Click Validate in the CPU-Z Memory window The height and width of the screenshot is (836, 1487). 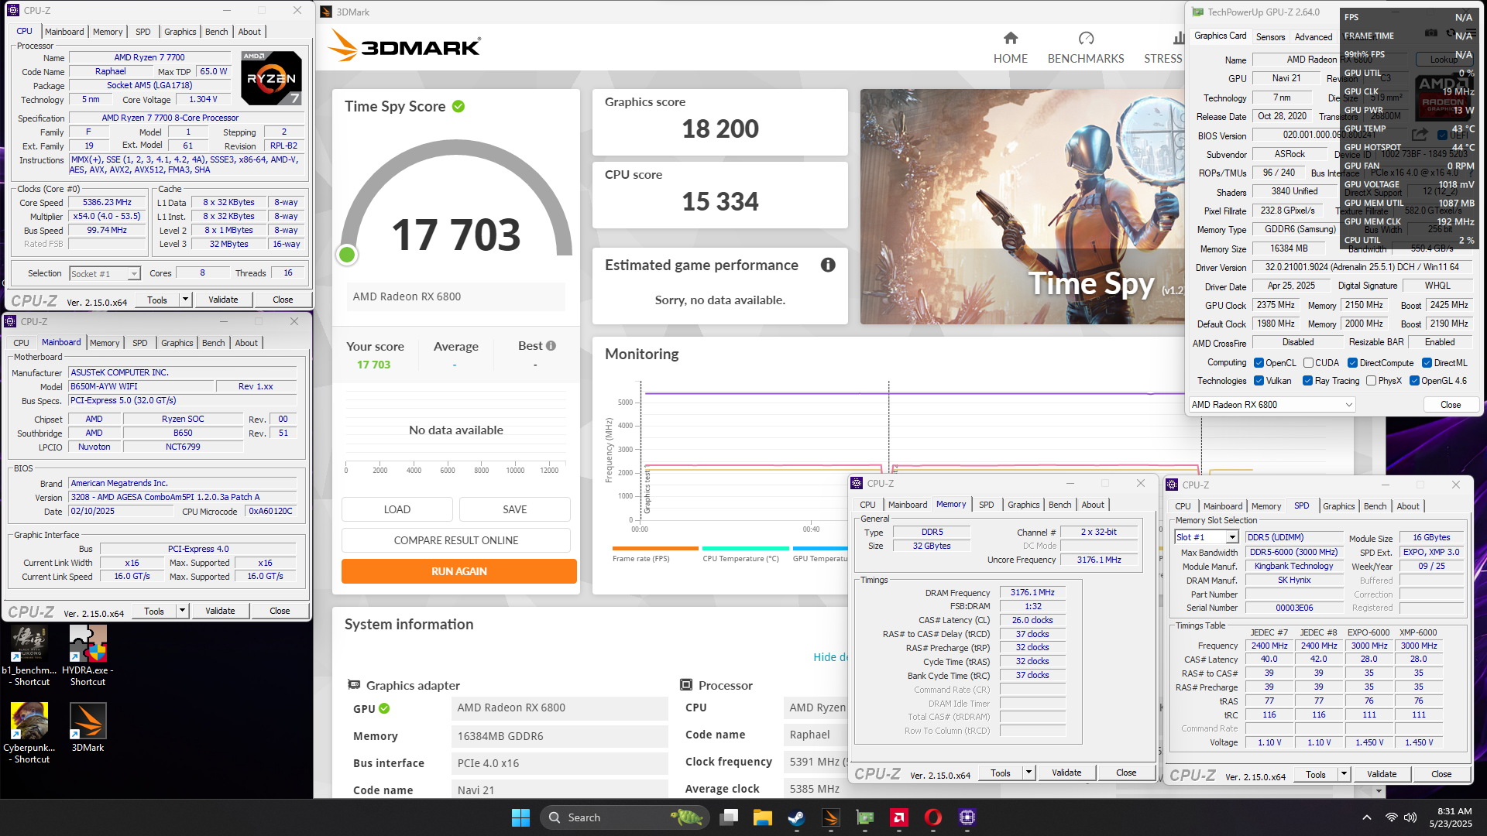click(1066, 773)
